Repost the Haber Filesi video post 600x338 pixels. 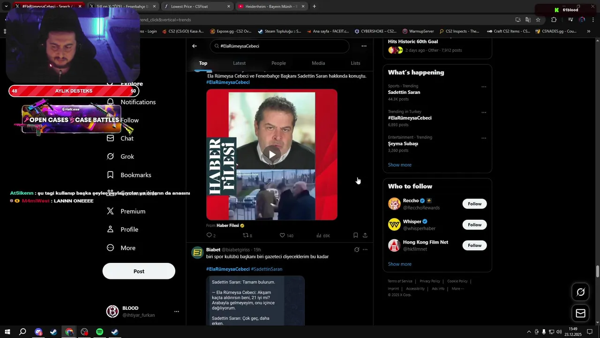pos(247,235)
